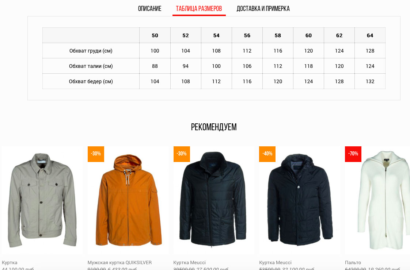Click the РЕКОМЕНДУЕМ section heading
The image size is (410, 270).
point(214,127)
